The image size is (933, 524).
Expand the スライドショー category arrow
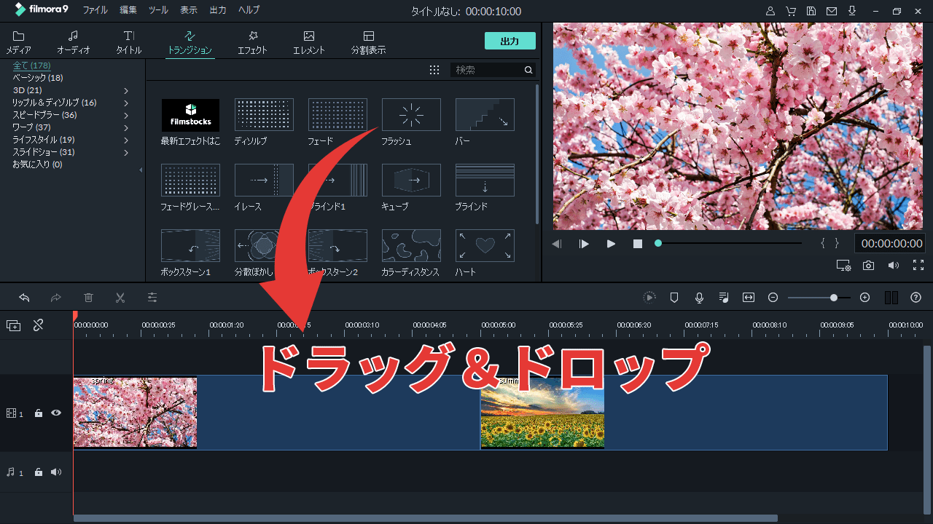coord(126,152)
